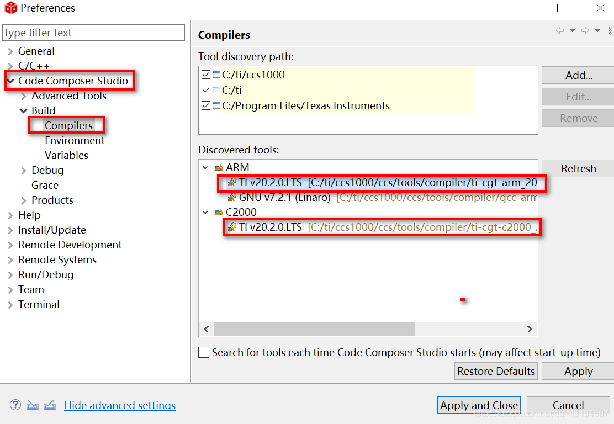Expand the Team tree node
This screenshot has height=424, width=614.
(10, 290)
